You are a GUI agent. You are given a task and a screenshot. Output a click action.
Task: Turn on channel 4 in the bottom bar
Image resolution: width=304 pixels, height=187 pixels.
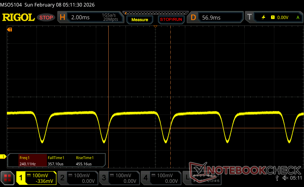161,178
